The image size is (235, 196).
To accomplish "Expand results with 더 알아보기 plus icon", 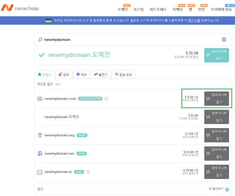I will coord(227,189).
